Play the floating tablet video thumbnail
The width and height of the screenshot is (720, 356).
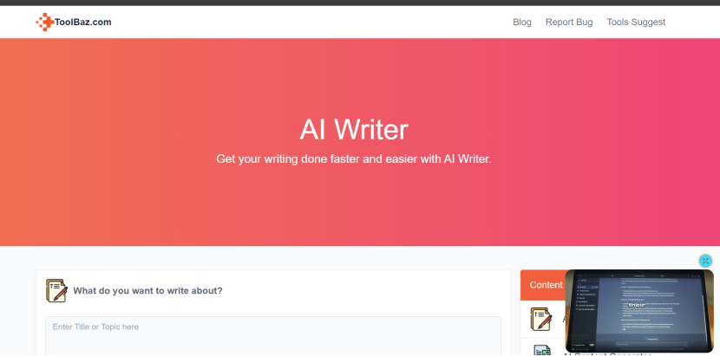coord(639,311)
